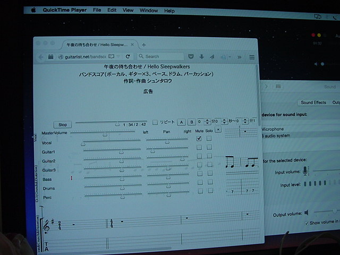Image resolution: width=340 pixels, height=255 pixels.
Task: Open the Help menu
Action: click(169, 11)
